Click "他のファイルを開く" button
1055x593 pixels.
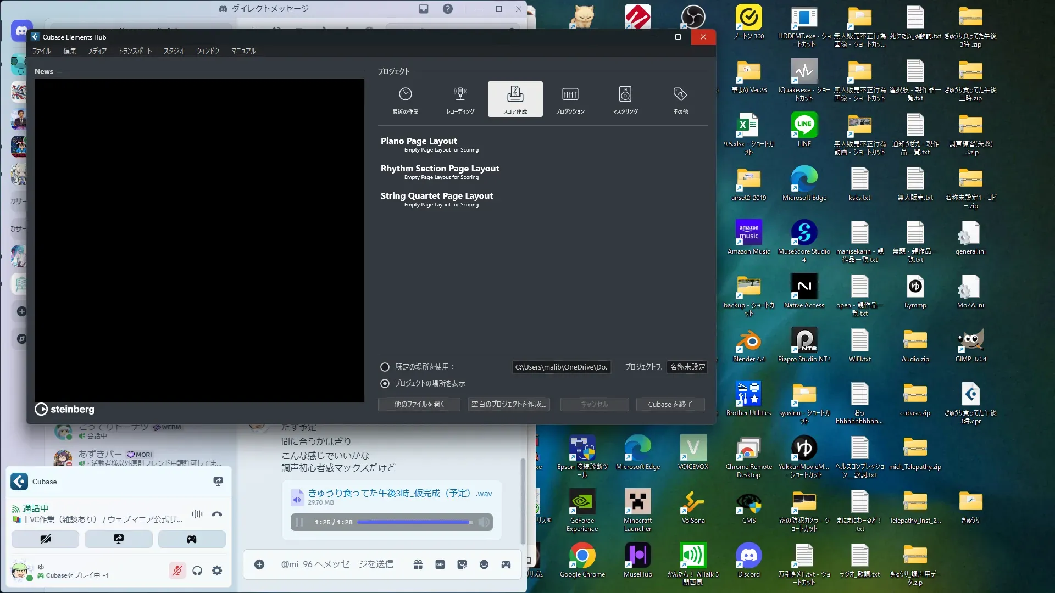pos(419,404)
